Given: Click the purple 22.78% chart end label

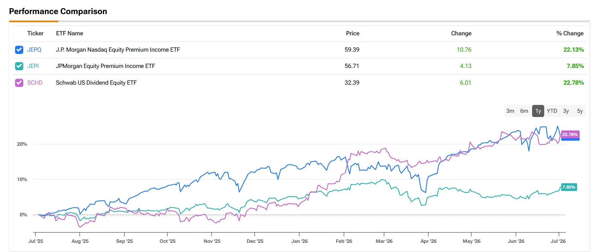Looking at the screenshot, I should (570, 135).
